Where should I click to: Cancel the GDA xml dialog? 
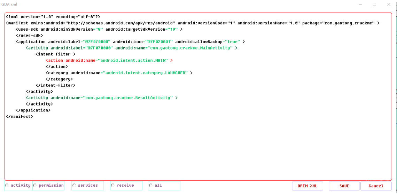pos(376,186)
